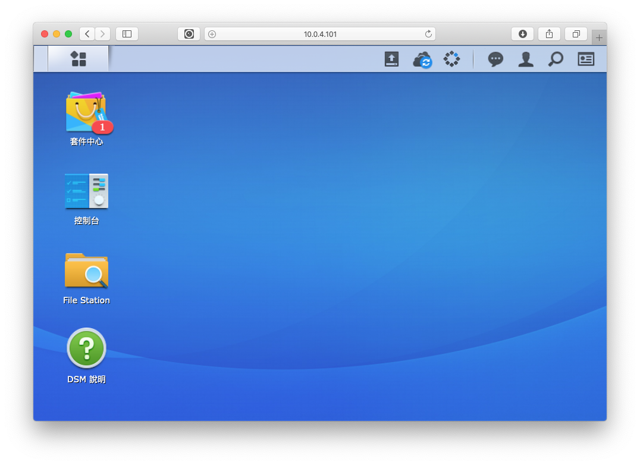Reload the page in the address bar
Viewport: 640px width, 465px height.
coord(428,34)
